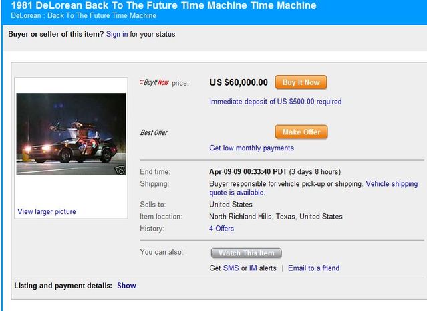Show the listing and payment details

coord(126,286)
